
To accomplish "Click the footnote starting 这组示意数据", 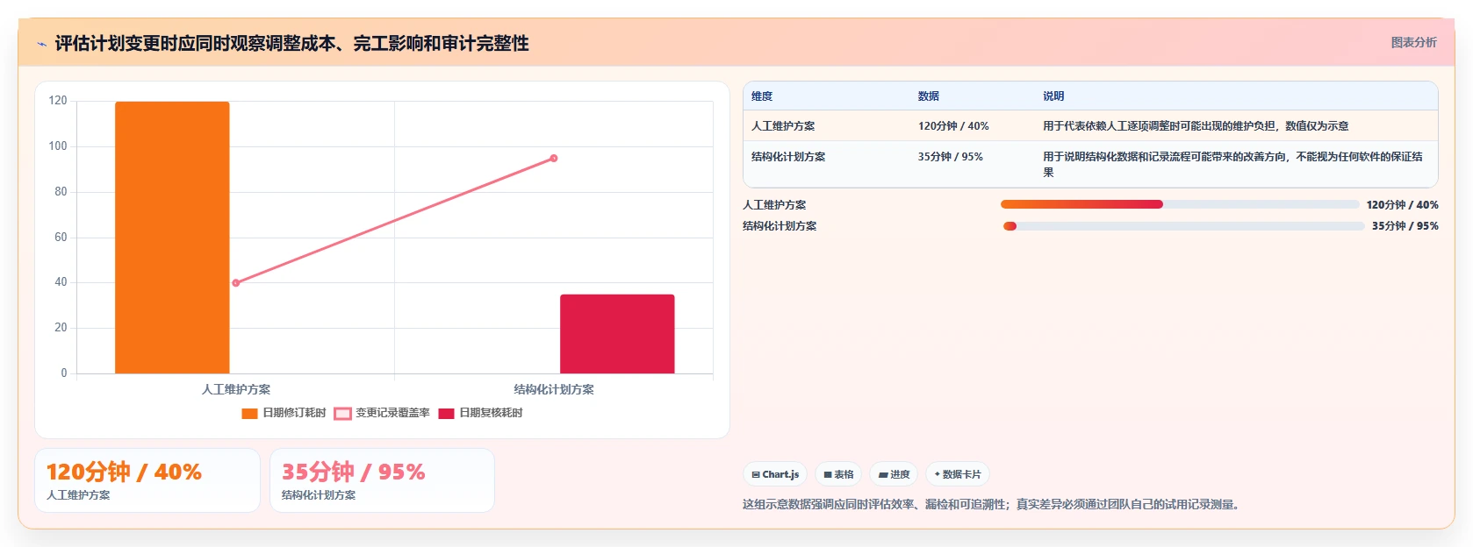I will pyautogui.click(x=993, y=504).
